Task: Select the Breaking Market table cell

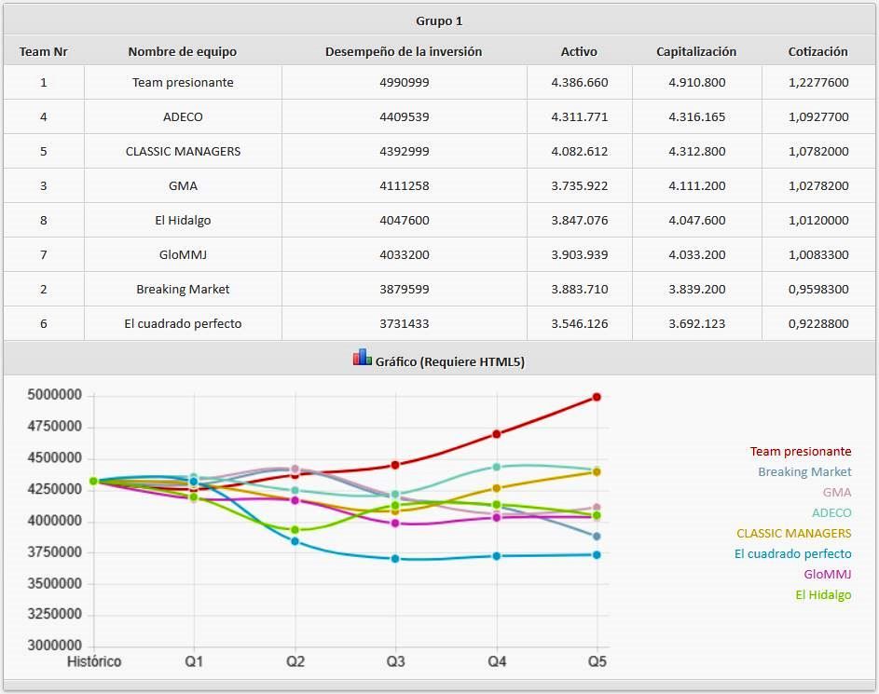Action: click(183, 289)
